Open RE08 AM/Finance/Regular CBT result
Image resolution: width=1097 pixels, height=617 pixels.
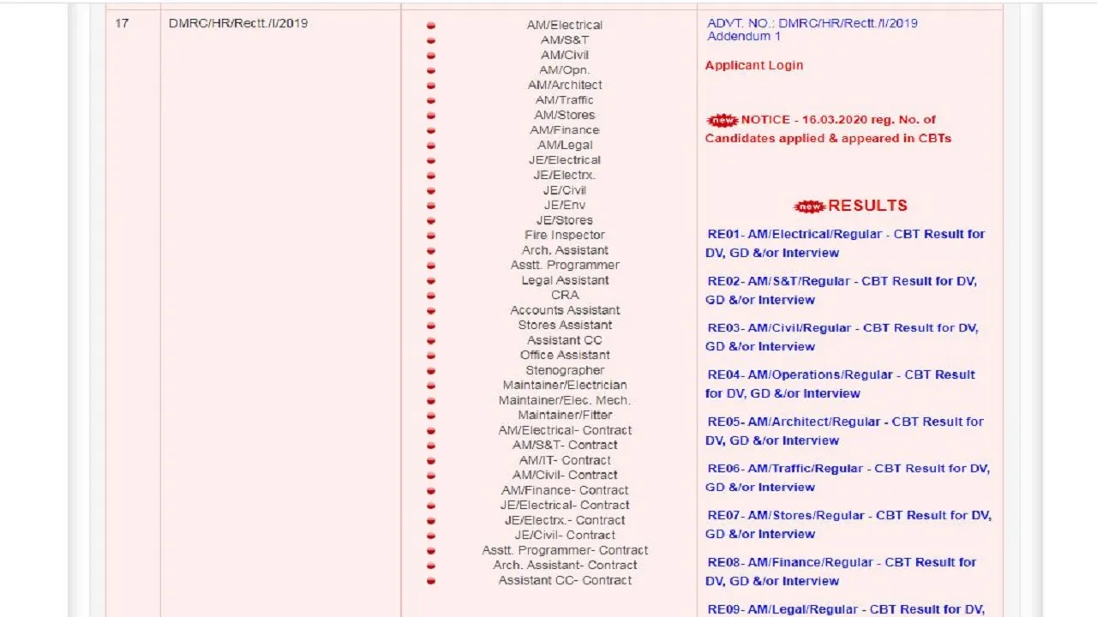pos(841,572)
